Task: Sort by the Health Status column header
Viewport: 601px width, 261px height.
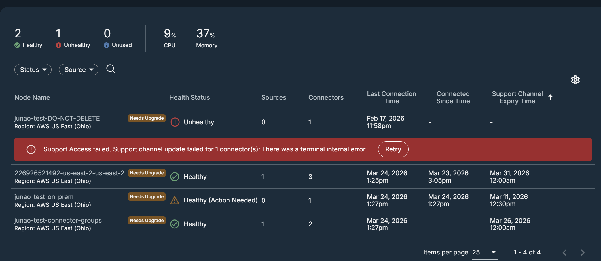Action: tap(189, 97)
